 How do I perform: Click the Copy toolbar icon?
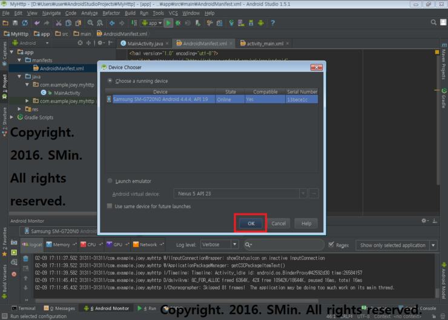68,23
